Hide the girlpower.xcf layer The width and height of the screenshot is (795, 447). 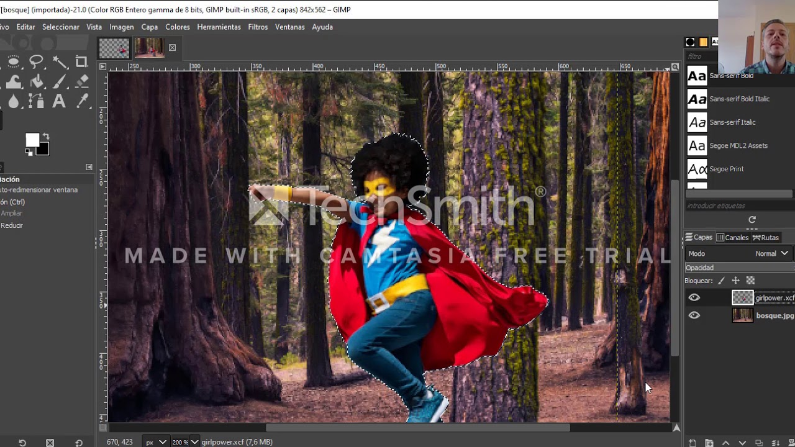pos(694,298)
